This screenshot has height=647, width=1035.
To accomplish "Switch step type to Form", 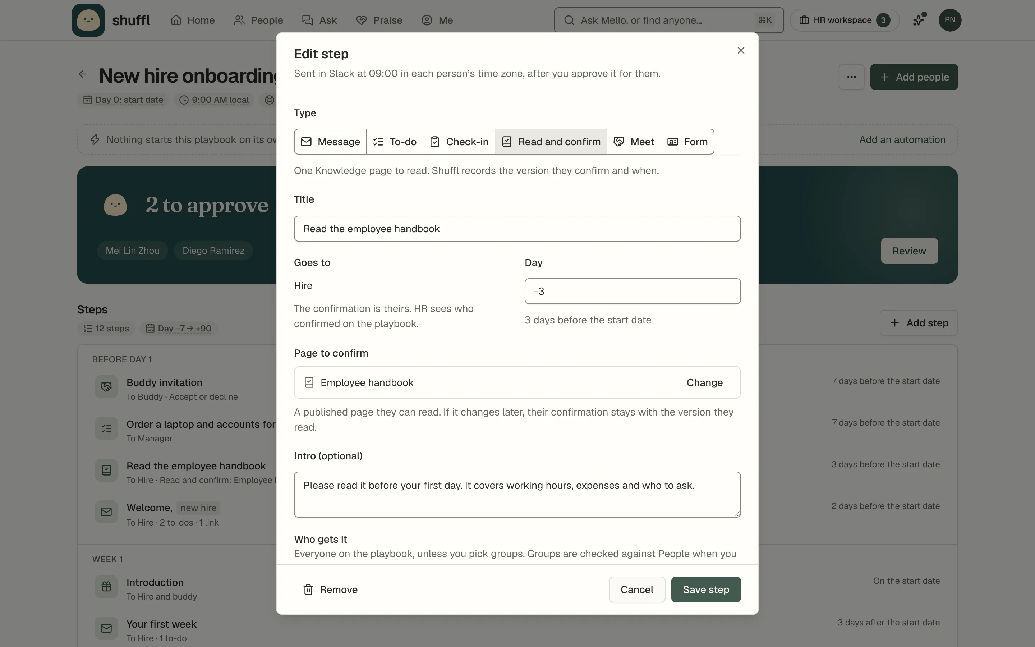I will (x=687, y=142).
